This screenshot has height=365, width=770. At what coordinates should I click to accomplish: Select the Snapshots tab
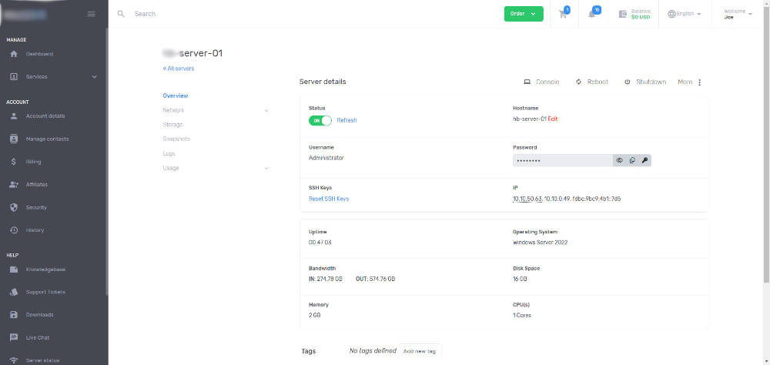pos(176,139)
